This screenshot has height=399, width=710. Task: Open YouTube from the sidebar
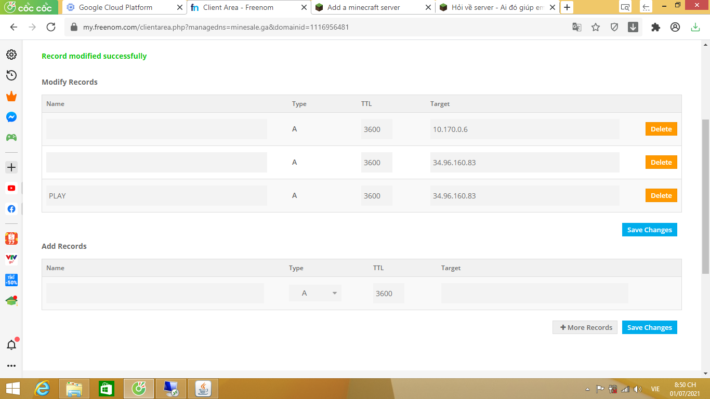pyautogui.click(x=11, y=188)
